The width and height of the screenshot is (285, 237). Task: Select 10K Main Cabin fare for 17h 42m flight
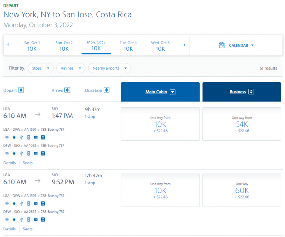[x=160, y=190]
